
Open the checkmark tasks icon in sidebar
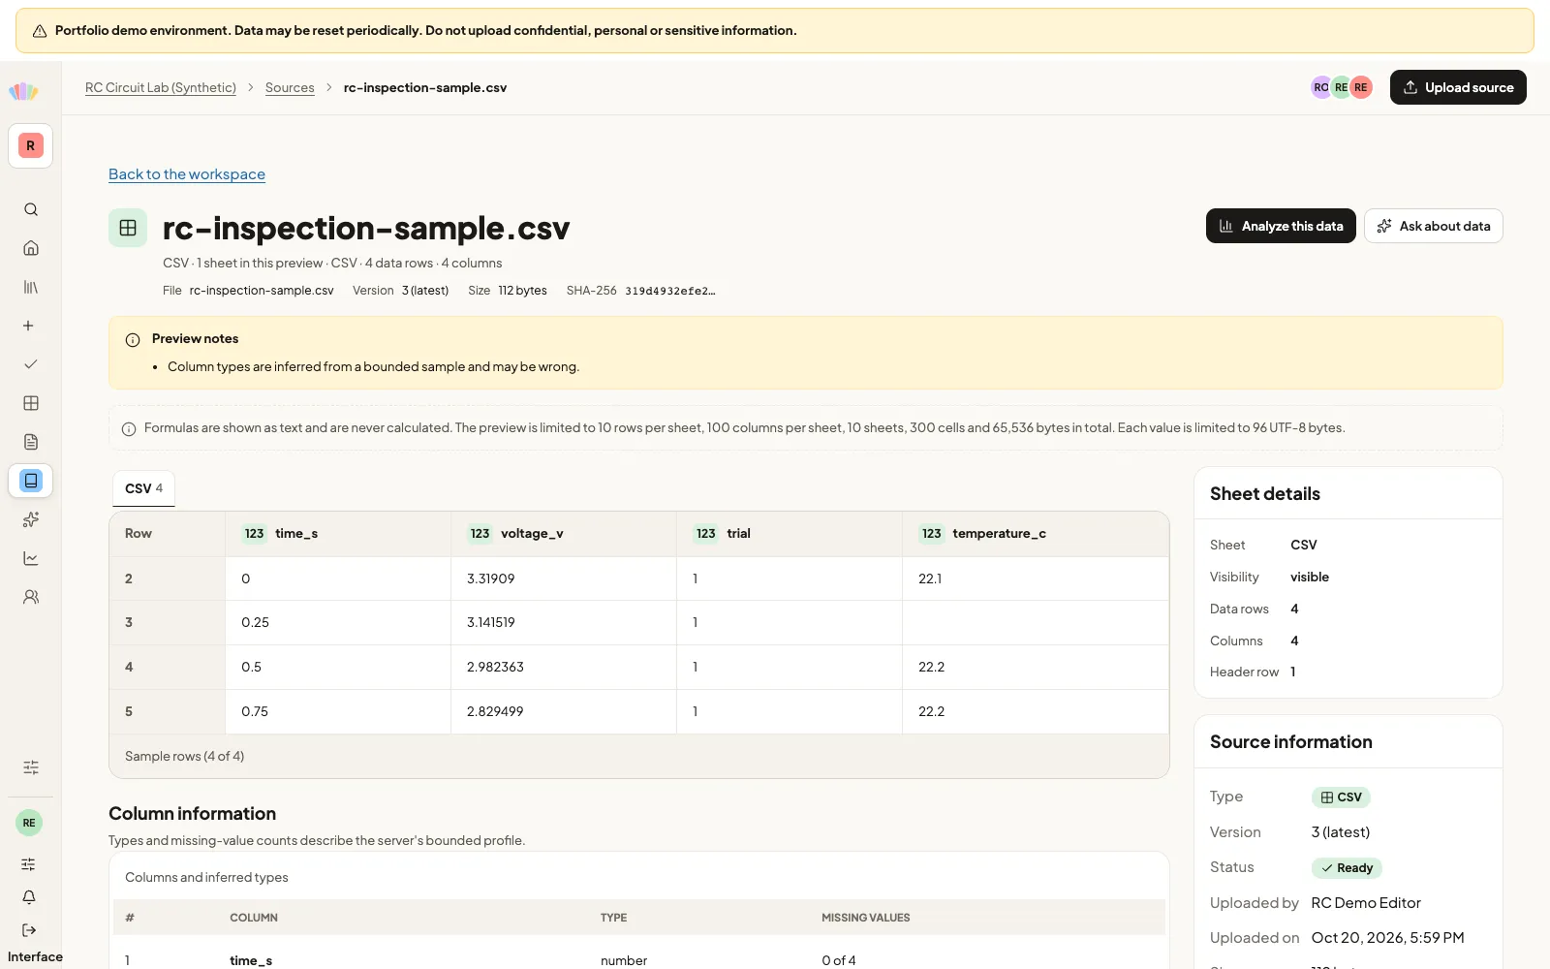31,364
